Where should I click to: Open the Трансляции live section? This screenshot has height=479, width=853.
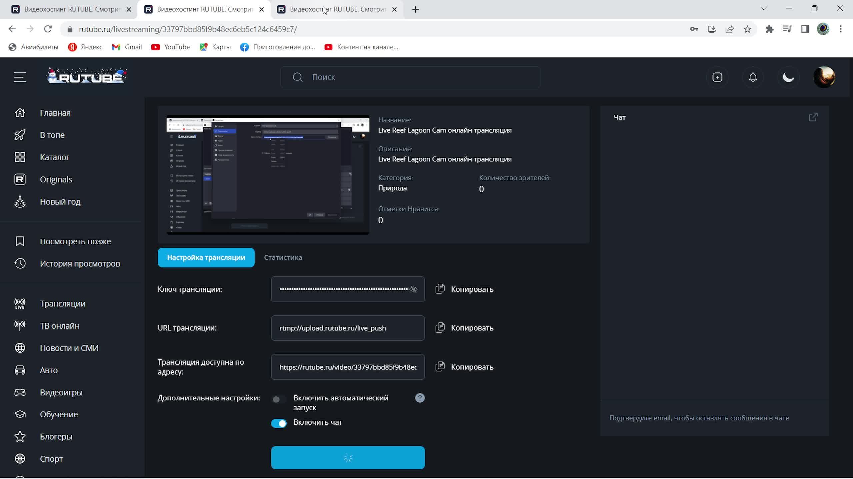(x=62, y=303)
